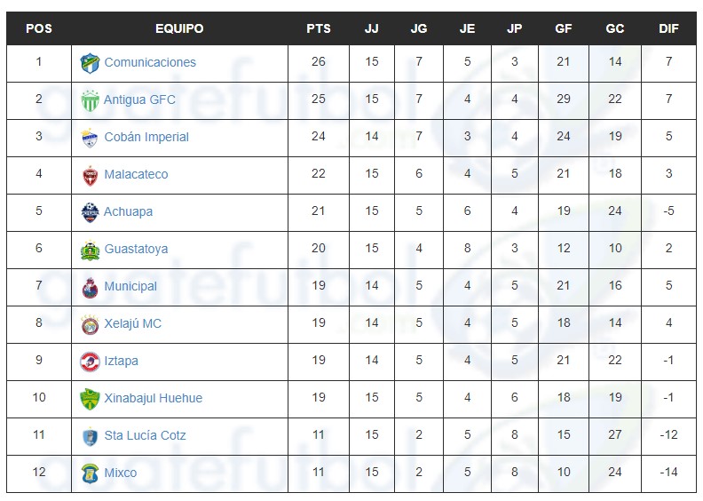Screen dimensions: 703x501
Task: Click the DIF column header
Action: [668, 28]
